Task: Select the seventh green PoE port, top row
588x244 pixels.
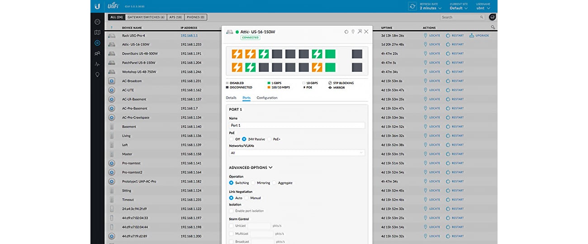Action: coord(317,55)
